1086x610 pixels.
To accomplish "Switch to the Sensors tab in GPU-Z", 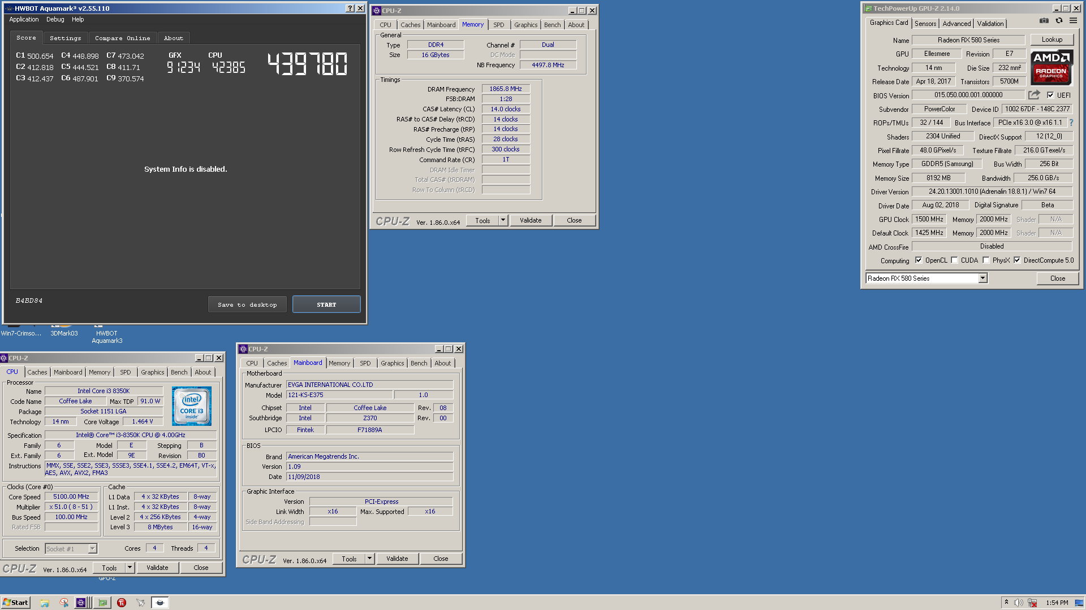I will (x=925, y=23).
